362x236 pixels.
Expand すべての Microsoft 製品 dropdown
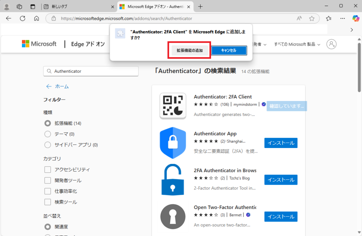[297, 44]
